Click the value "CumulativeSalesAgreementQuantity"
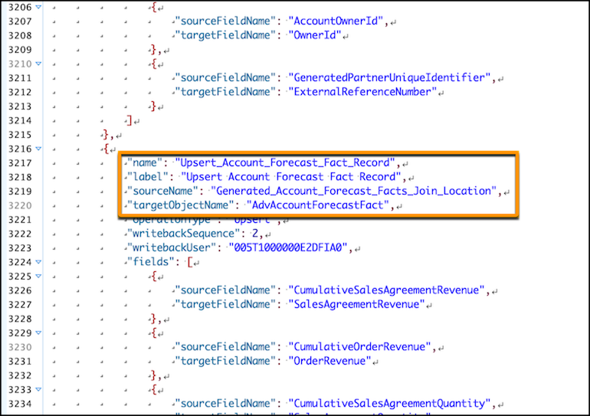The image size is (590, 416). point(389,404)
